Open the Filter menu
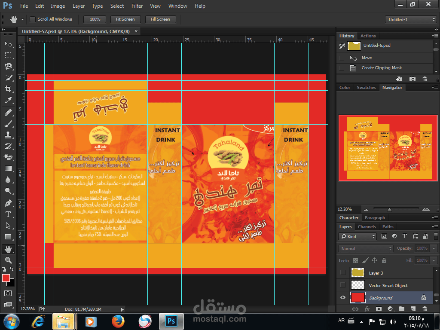This screenshot has width=440, height=330. 137,6
